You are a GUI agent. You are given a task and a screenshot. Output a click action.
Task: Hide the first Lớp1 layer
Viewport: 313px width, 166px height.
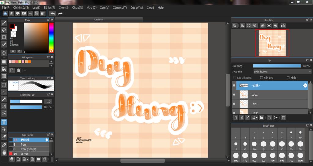(234, 94)
